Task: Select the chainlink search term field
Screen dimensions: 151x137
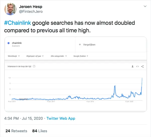Action: [40, 44]
